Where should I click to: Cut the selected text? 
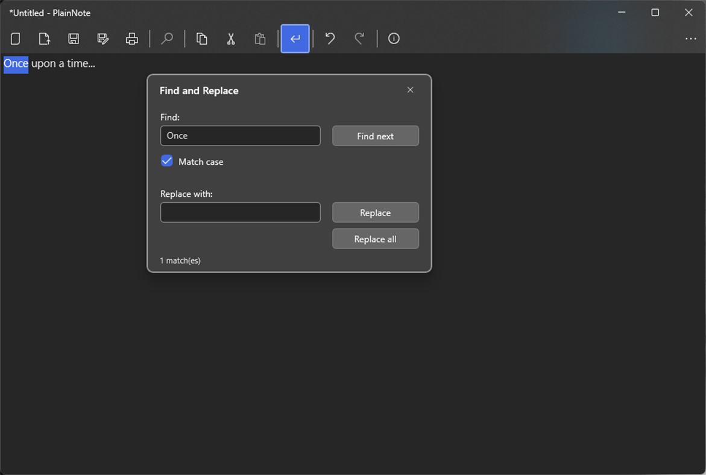(x=231, y=39)
